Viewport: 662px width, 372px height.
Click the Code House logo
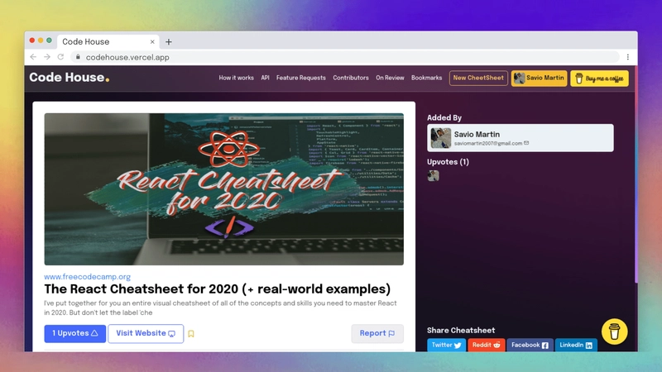pyautogui.click(x=70, y=78)
